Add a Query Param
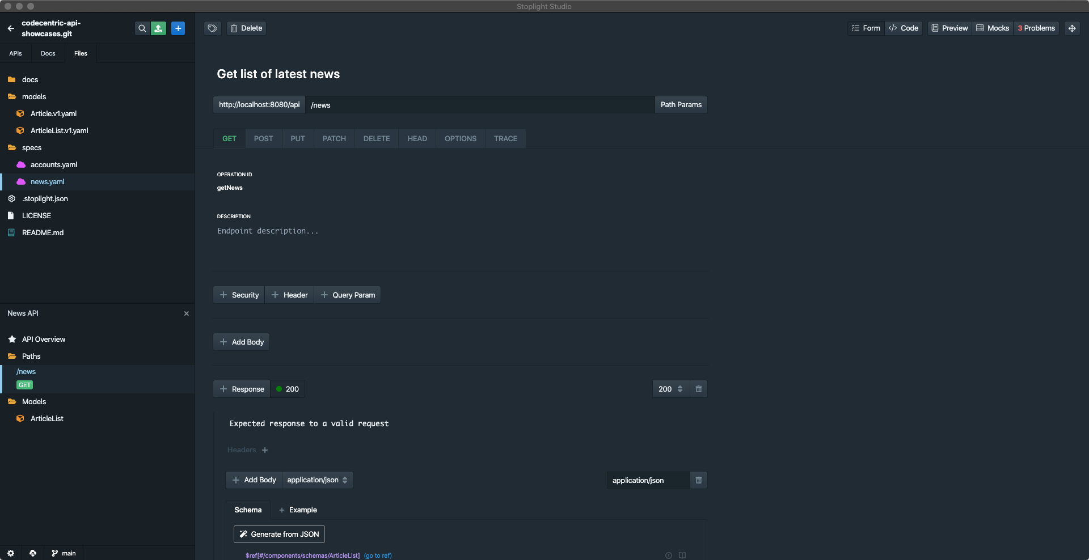 click(348, 295)
